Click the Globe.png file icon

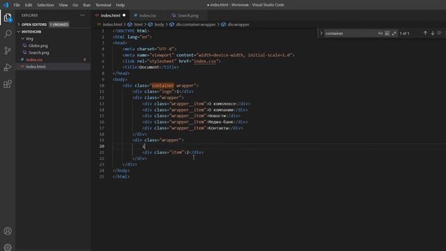pos(25,45)
